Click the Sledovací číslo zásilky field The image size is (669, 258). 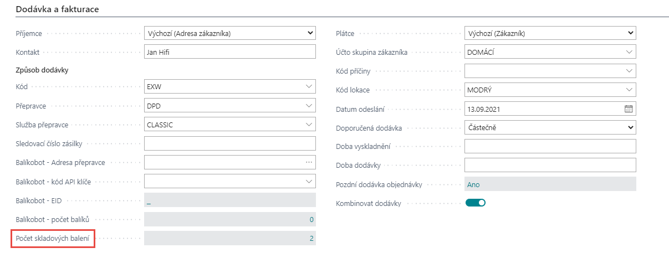click(229, 143)
